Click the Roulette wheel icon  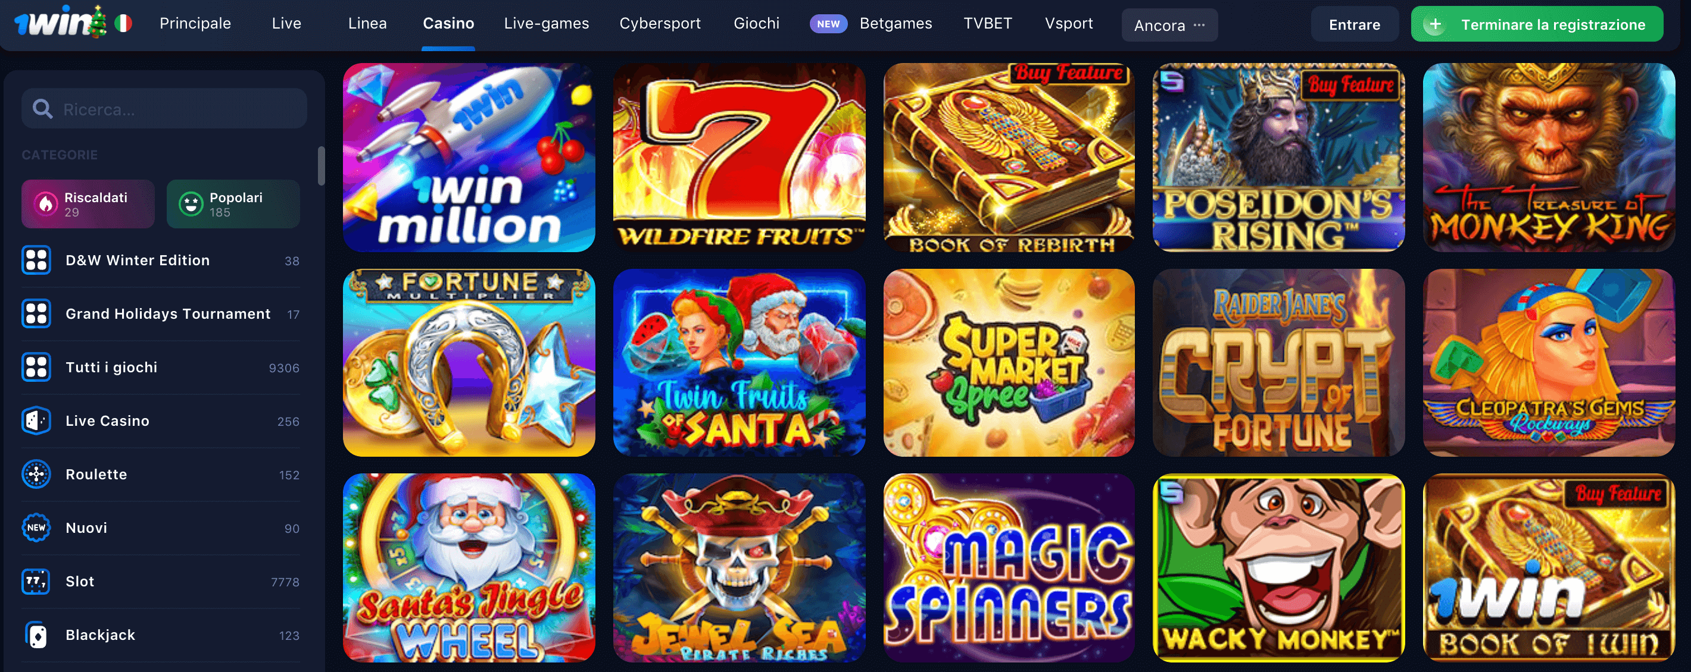pyautogui.click(x=36, y=474)
